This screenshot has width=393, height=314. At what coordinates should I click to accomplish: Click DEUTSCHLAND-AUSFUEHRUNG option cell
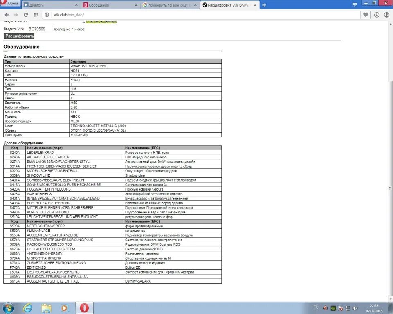(x=75, y=272)
